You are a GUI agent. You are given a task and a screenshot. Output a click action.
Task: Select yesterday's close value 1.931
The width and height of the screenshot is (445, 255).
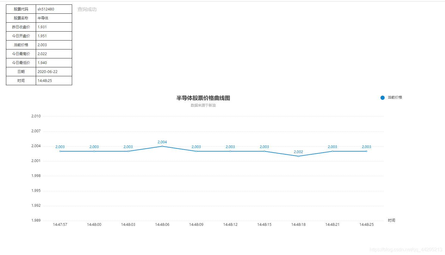(54, 27)
